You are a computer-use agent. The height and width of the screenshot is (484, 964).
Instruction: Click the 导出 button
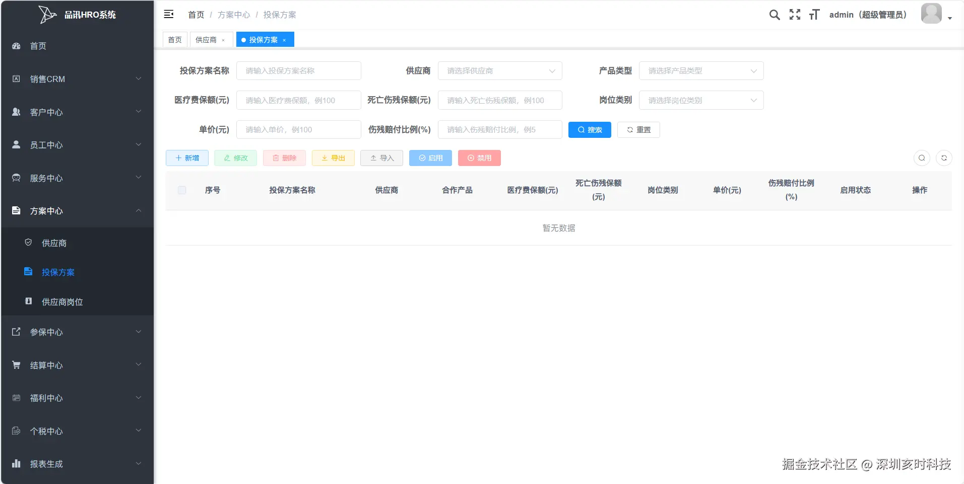333,158
